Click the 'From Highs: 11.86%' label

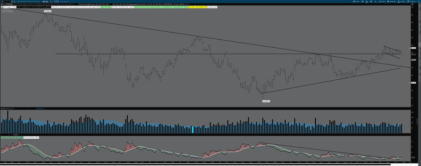(10, 7)
